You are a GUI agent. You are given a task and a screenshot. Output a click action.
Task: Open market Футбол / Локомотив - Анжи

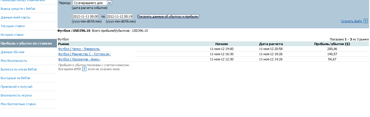click(x=79, y=59)
